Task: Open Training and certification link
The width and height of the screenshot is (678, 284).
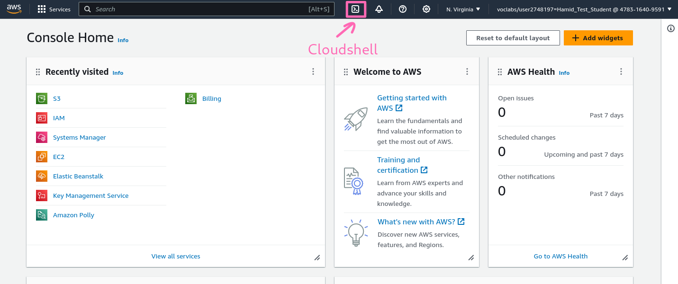Action: pyautogui.click(x=402, y=165)
